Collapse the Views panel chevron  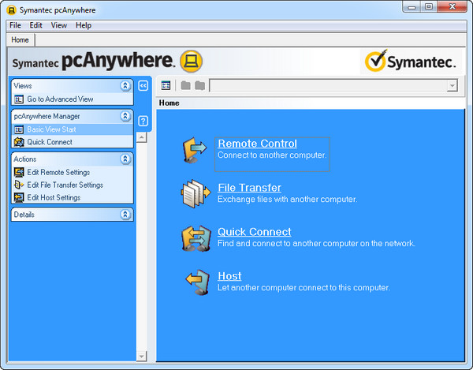125,86
